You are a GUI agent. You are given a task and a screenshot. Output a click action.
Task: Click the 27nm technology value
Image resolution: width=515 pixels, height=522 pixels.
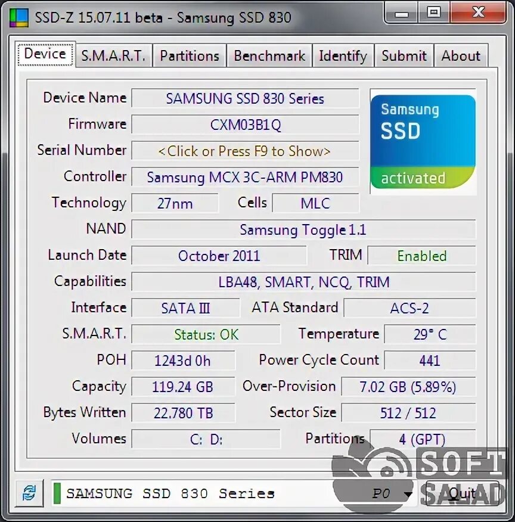[x=175, y=203]
